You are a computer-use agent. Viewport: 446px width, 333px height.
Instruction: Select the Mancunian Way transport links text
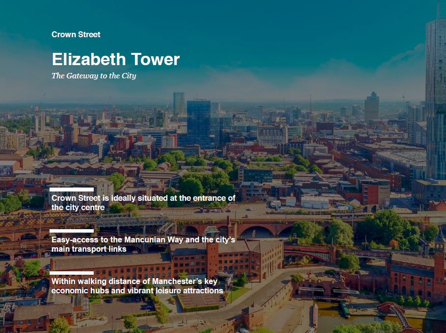click(x=143, y=244)
